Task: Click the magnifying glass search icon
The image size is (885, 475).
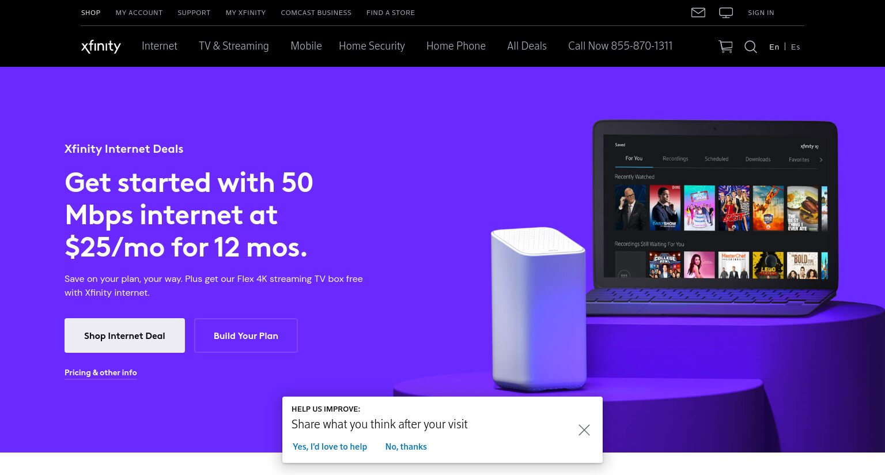Action: [x=751, y=47]
